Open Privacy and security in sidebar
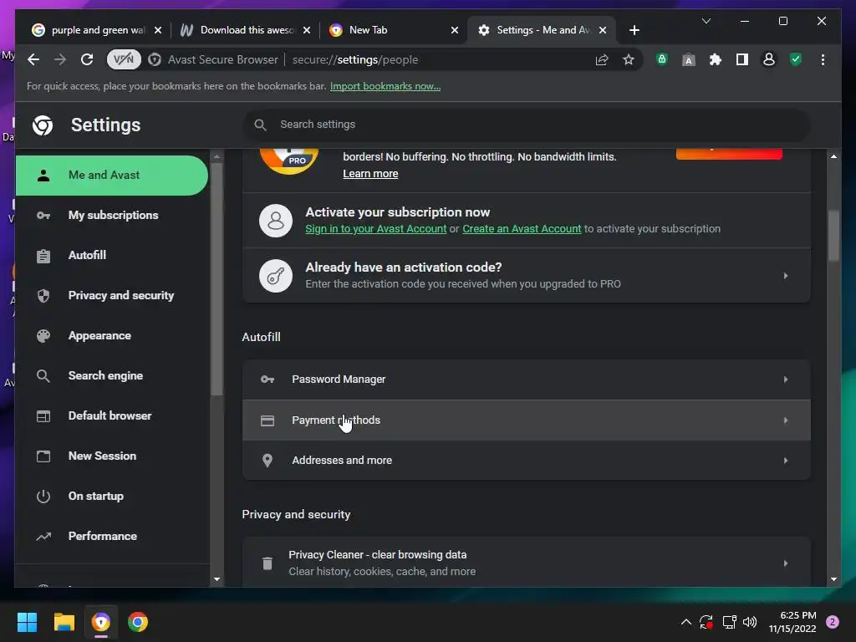 [111, 295]
